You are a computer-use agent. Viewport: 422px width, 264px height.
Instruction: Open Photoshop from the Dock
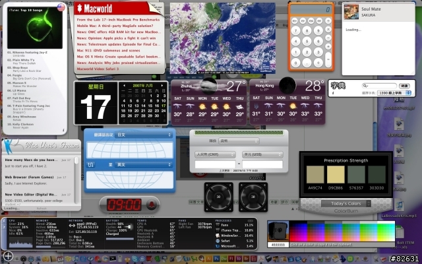coord(216,259)
